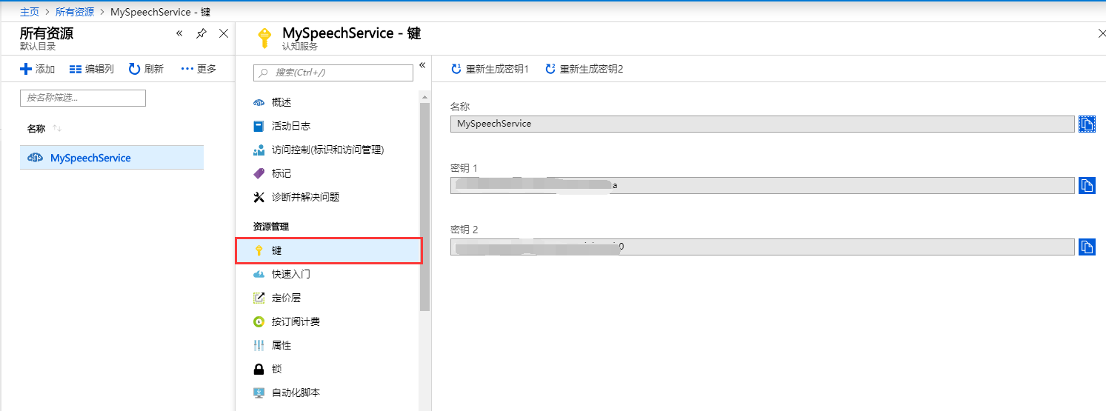Click the 密钥 1 value field

tap(762, 185)
